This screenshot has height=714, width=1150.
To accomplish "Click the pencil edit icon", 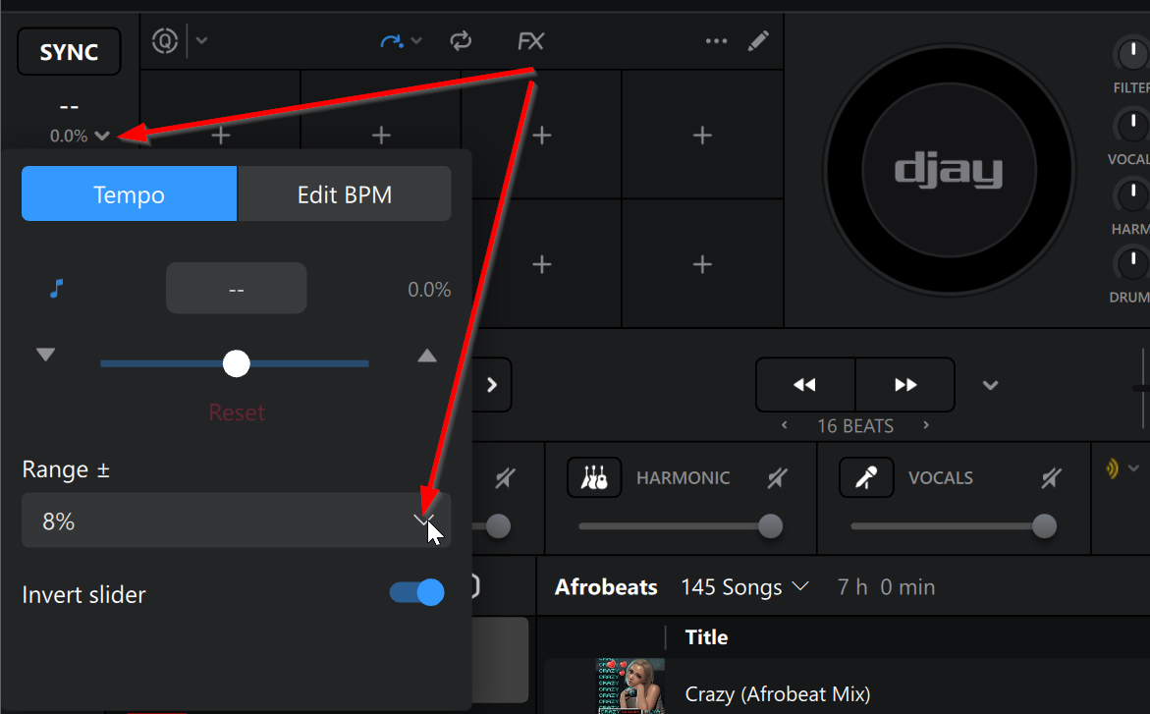I will (758, 41).
